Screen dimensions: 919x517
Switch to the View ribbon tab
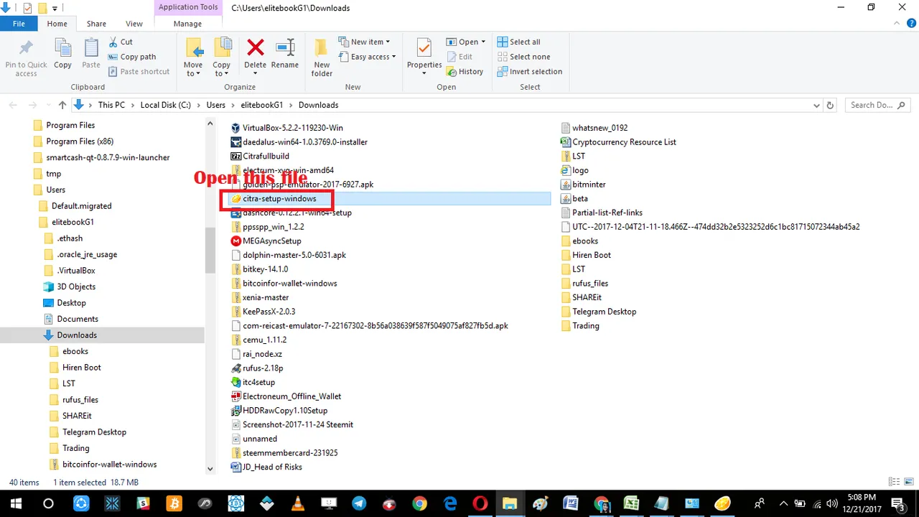134,24
